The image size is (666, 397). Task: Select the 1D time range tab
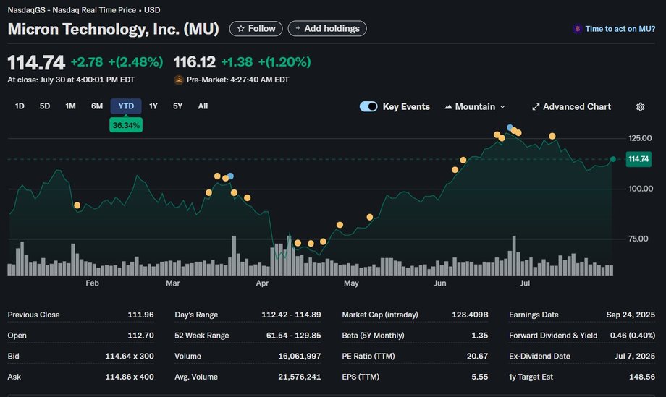(20, 106)
